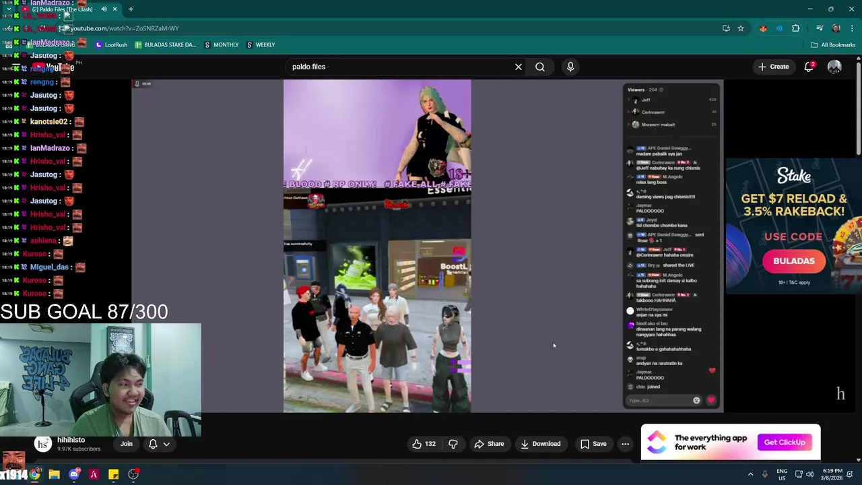The height and width of the screenshot is (485, 862).
Task: Open the hihihisto channel name link
Action: [71, 440]
